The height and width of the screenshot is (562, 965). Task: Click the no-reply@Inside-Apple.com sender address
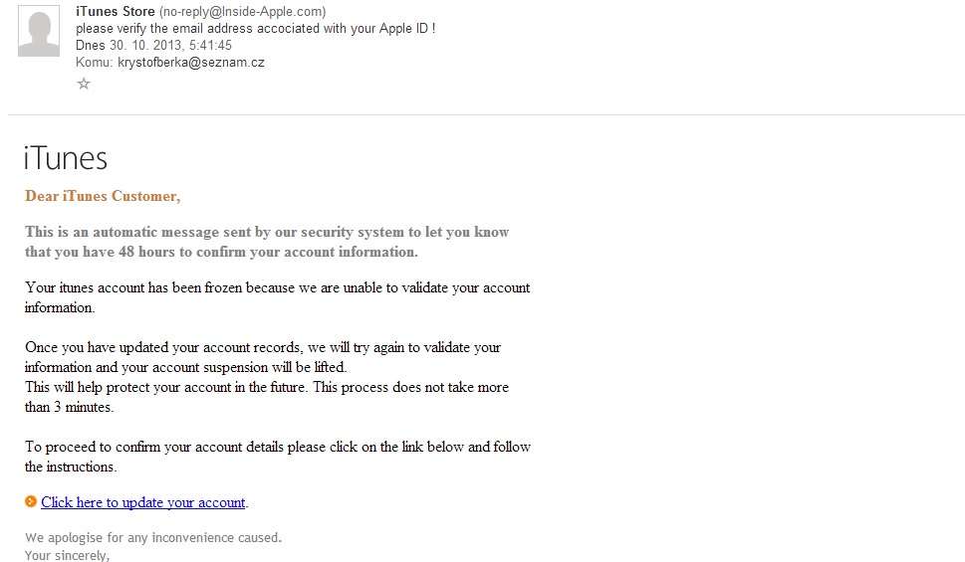pos(242,12)
